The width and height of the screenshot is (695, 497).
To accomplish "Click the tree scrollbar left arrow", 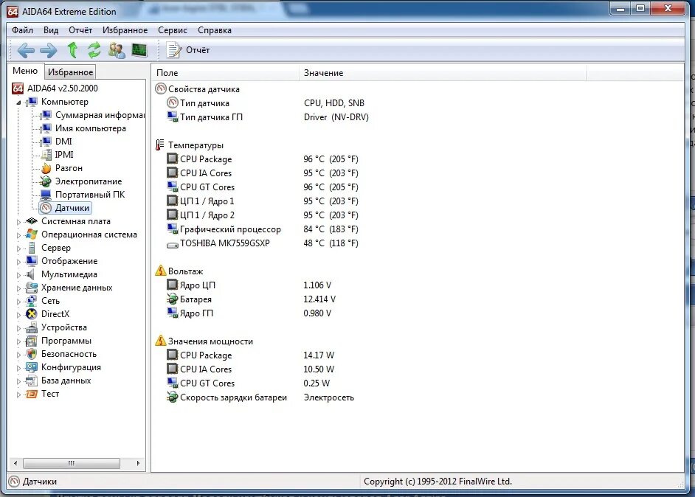I will click(x=15, y=463).
